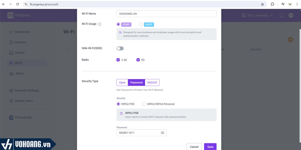Switch security type to RADIUS
The height and width of the screenshot is (150, 301).
coord(152,83)
